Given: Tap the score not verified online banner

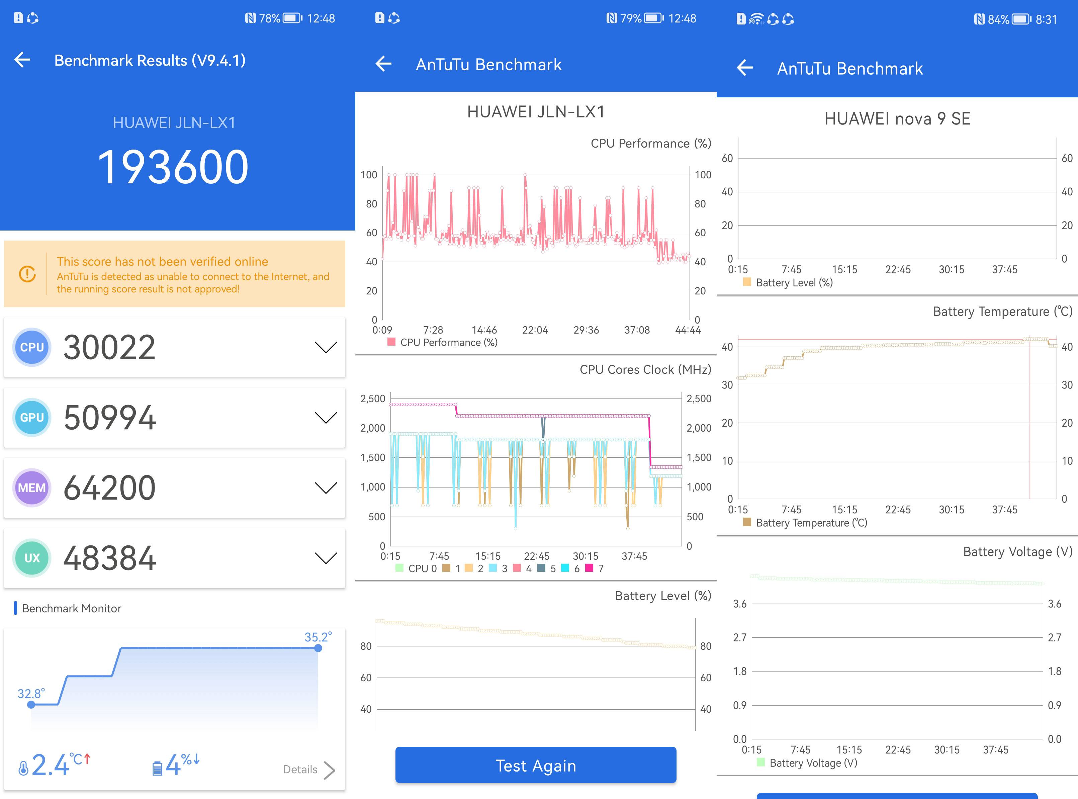Looking at the screenshot, I should 175,274.
